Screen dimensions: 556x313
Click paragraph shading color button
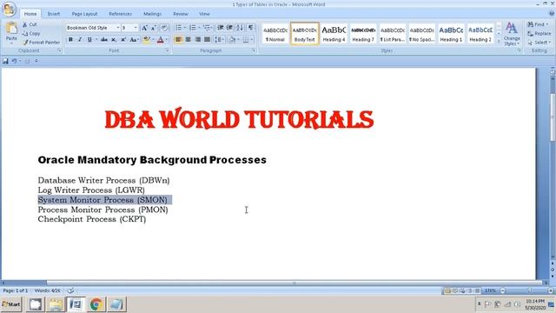(x=232, y=39)
